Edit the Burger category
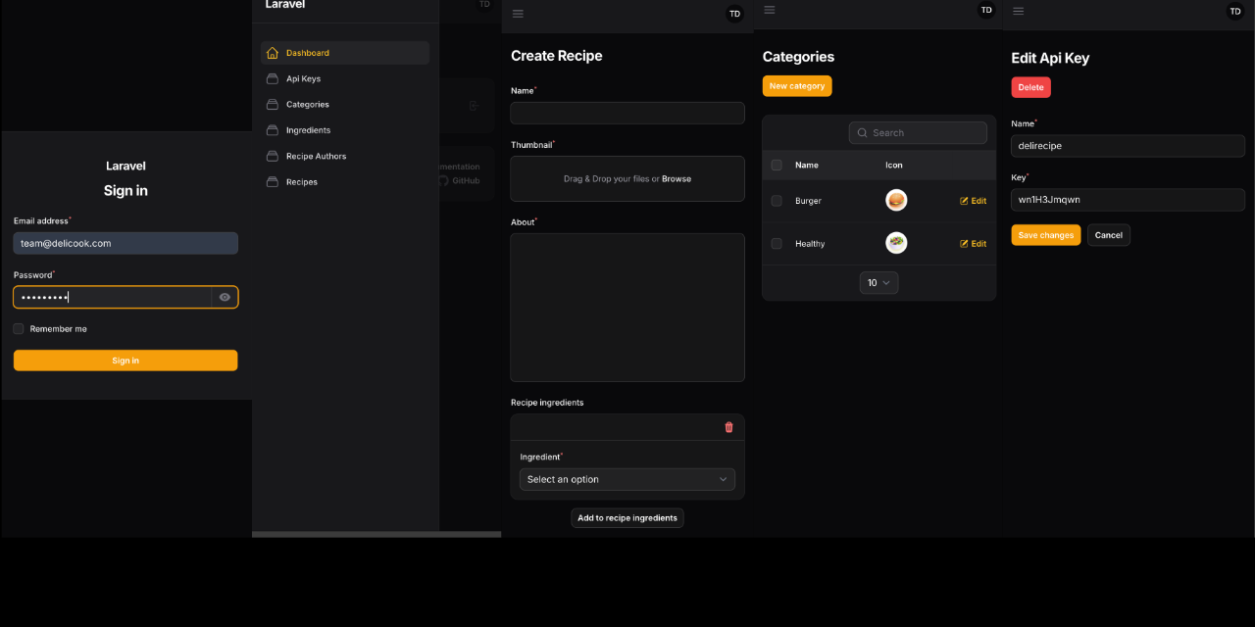The width and height of the screenshot is (1255, 627). [x=974, y=201]
